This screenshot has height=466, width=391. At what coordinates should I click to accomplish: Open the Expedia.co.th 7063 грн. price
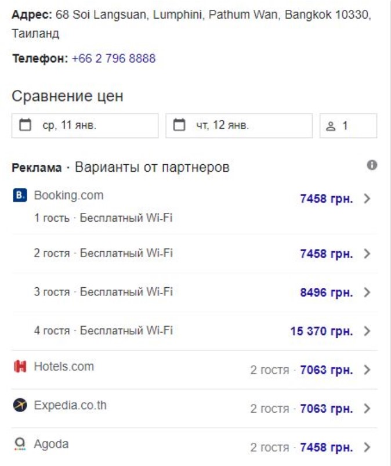[326, 409]
